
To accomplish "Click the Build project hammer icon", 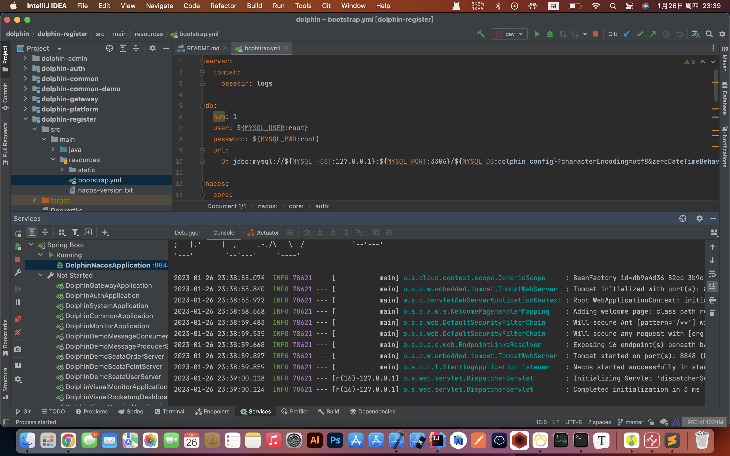I will [481, 34].
